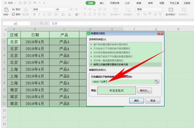
Task: Cancel the dialog with the 取消 button
Action: [153, 101]
